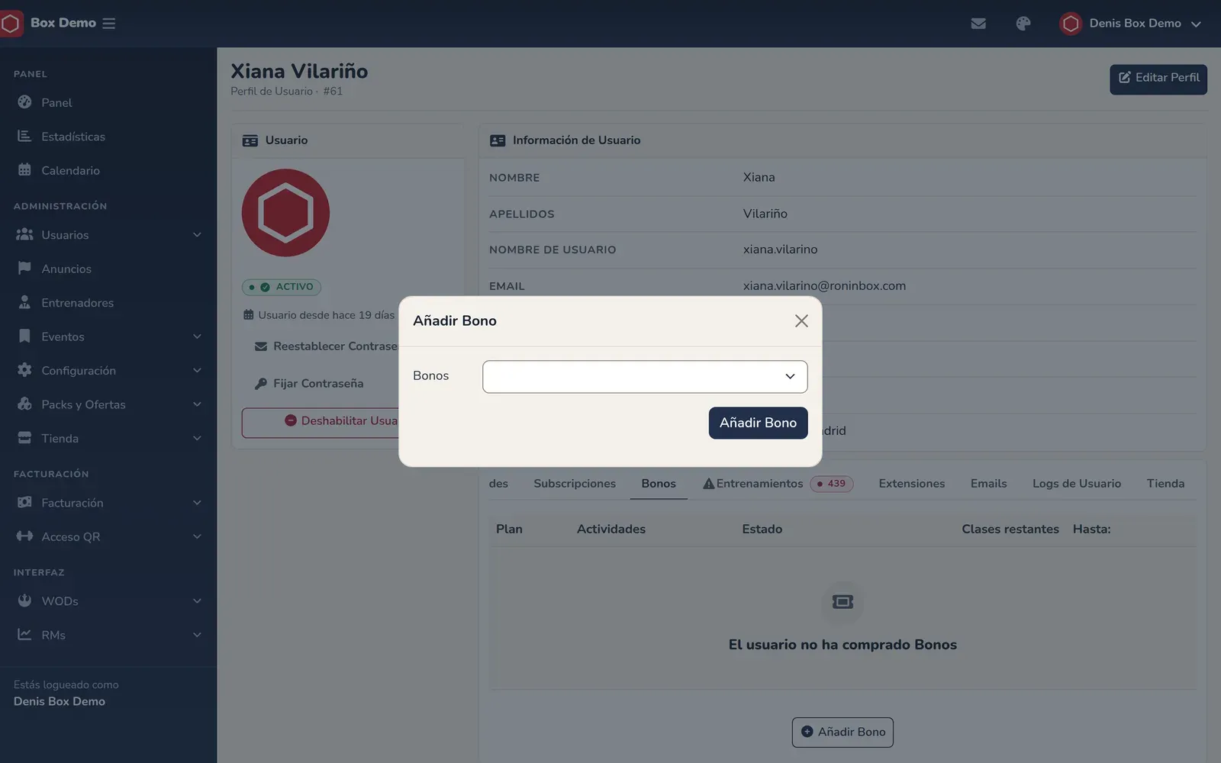This screenshot has width=1221, height=763.
Task: Open the Logs de Usuario tab
Action: point(1076,484)
